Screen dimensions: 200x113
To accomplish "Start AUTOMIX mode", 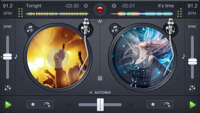I will pos(100,92).
